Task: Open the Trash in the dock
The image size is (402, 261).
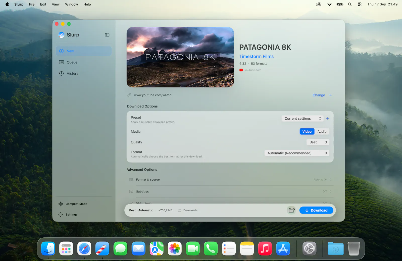Action: [354, 249]
